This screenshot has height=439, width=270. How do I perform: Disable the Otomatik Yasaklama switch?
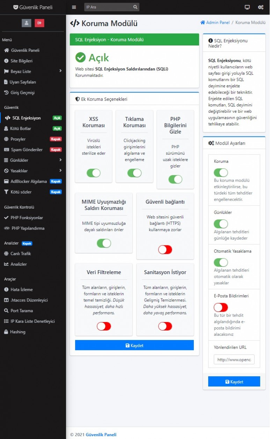[221, 262]
